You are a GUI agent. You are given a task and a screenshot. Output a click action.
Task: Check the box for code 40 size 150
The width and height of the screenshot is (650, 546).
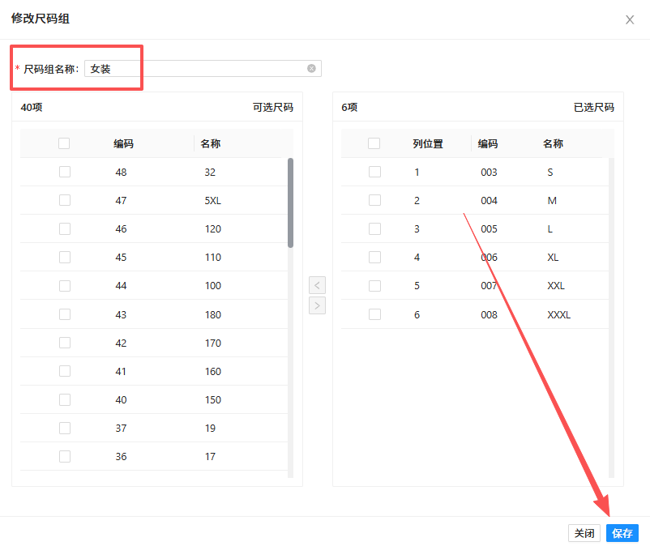(65, 399)
